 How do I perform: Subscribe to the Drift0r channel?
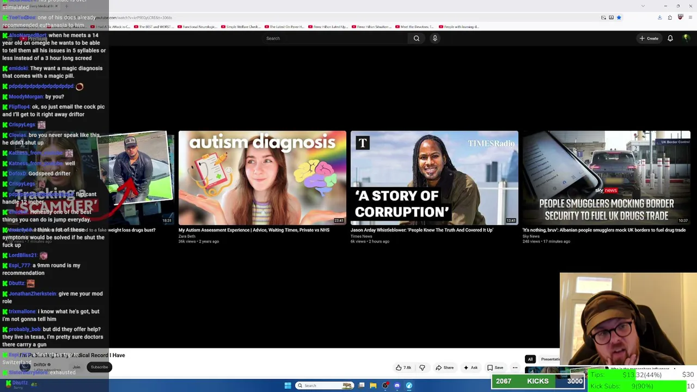[x=99, y=367]
